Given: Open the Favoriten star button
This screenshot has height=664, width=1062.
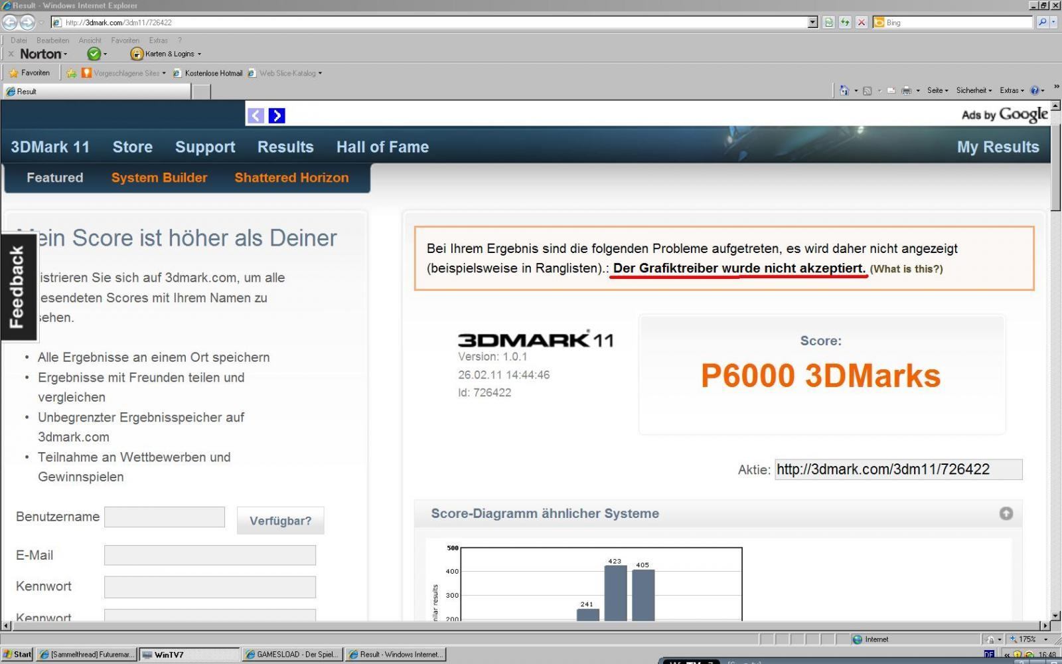Looking at the screenshot, I should click(30, 73).
